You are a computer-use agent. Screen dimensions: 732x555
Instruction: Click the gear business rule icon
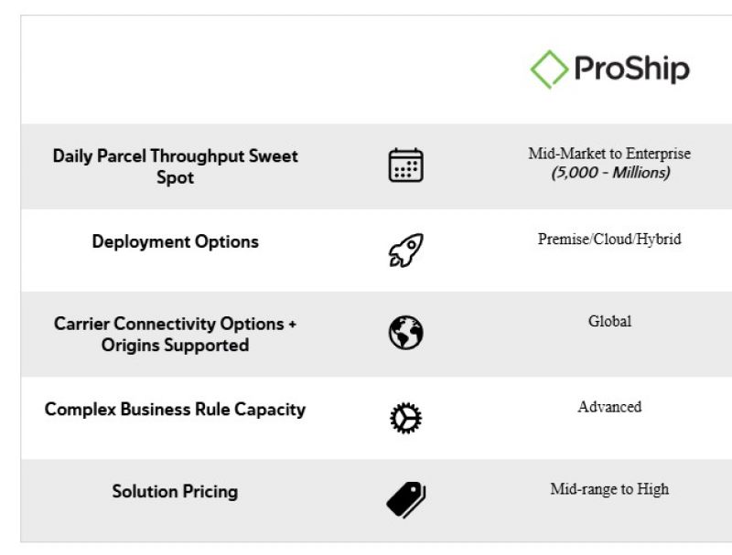(x=405, y=418)
